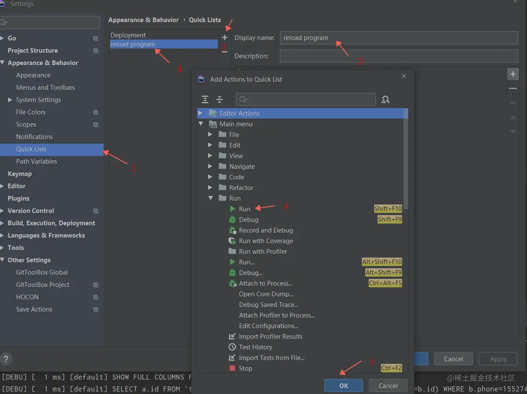Click project-level icon beside Project Structure
527x394 pixels.
(96, 51)
